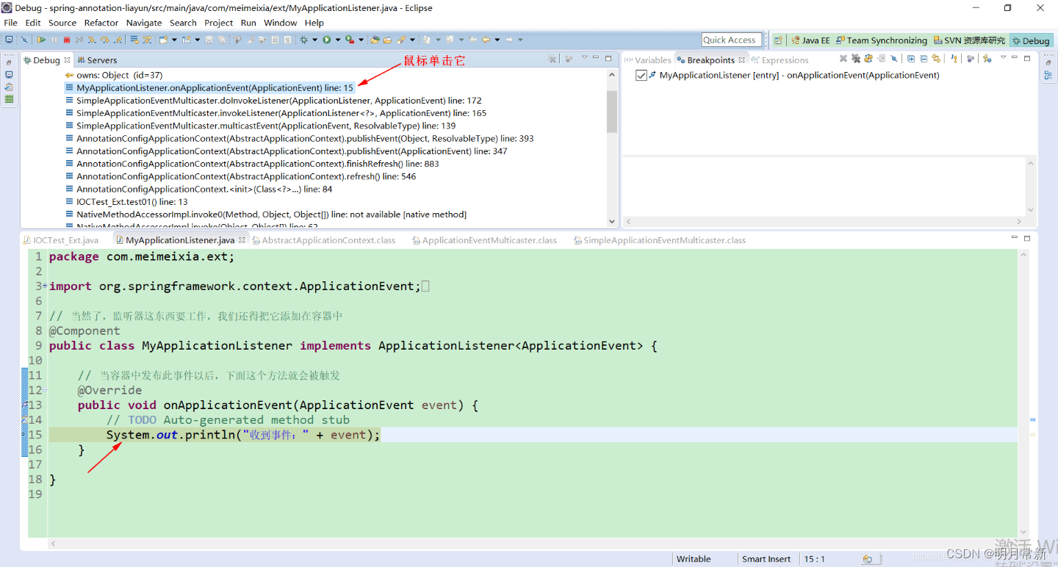Click the Debug bug launch icon
Image resolution: width=1058 pixels, height=567 pixels.
pyautogui.click(x=303, y=40)
